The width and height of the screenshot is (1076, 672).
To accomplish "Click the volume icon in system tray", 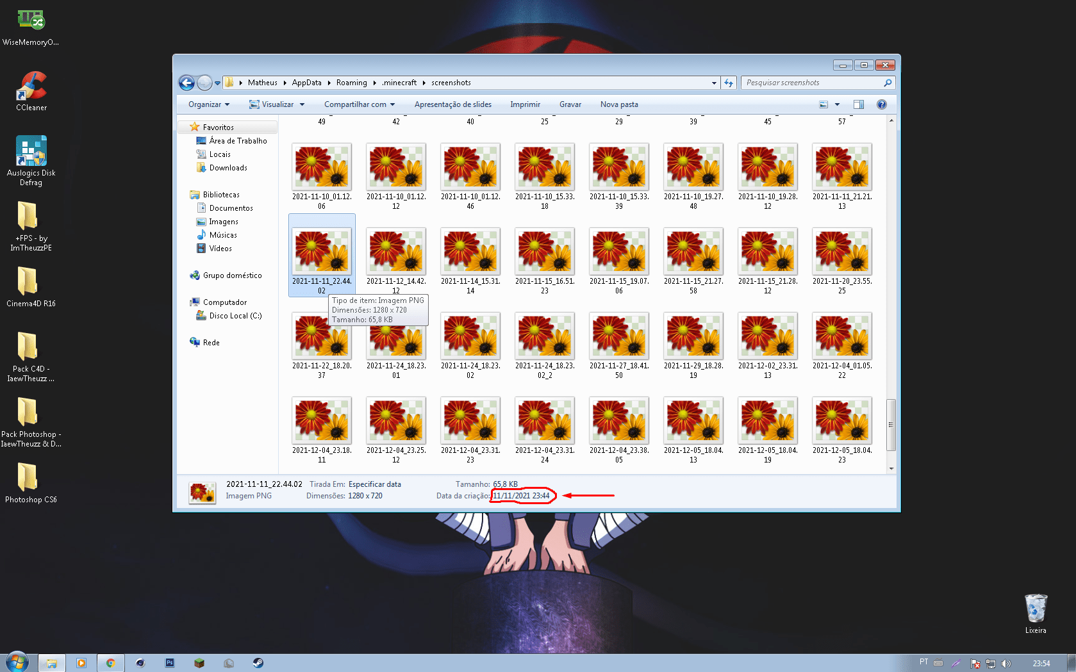I will tap(1006, 664).
